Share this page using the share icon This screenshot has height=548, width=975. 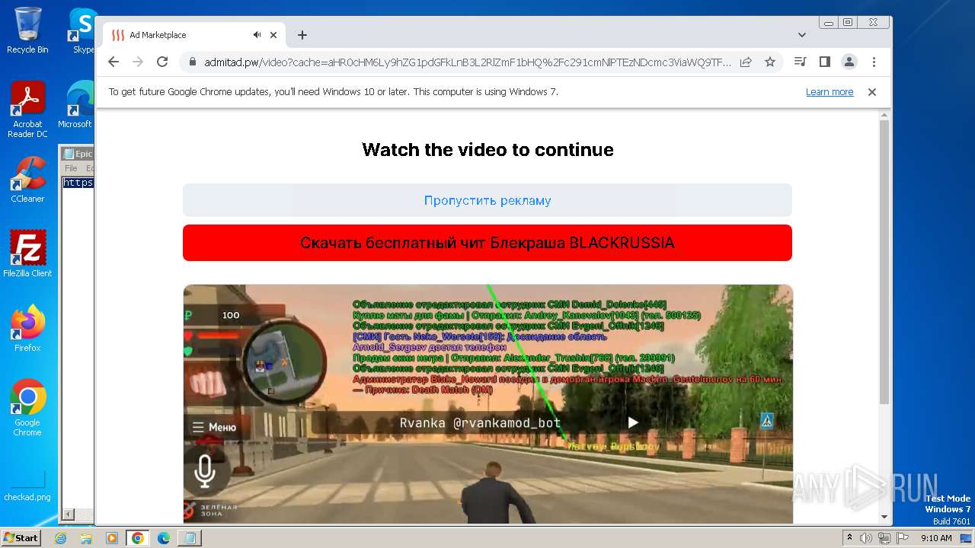point(746,62)
